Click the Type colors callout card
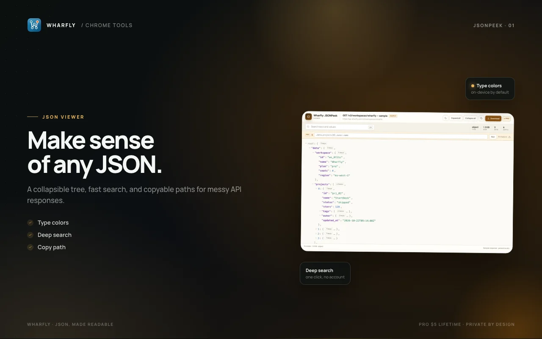Screen dimensions: 542x339 pos(490,89)
